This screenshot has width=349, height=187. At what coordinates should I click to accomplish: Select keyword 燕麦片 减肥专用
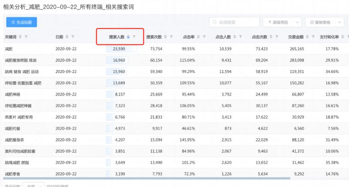[x=19, y=117]
